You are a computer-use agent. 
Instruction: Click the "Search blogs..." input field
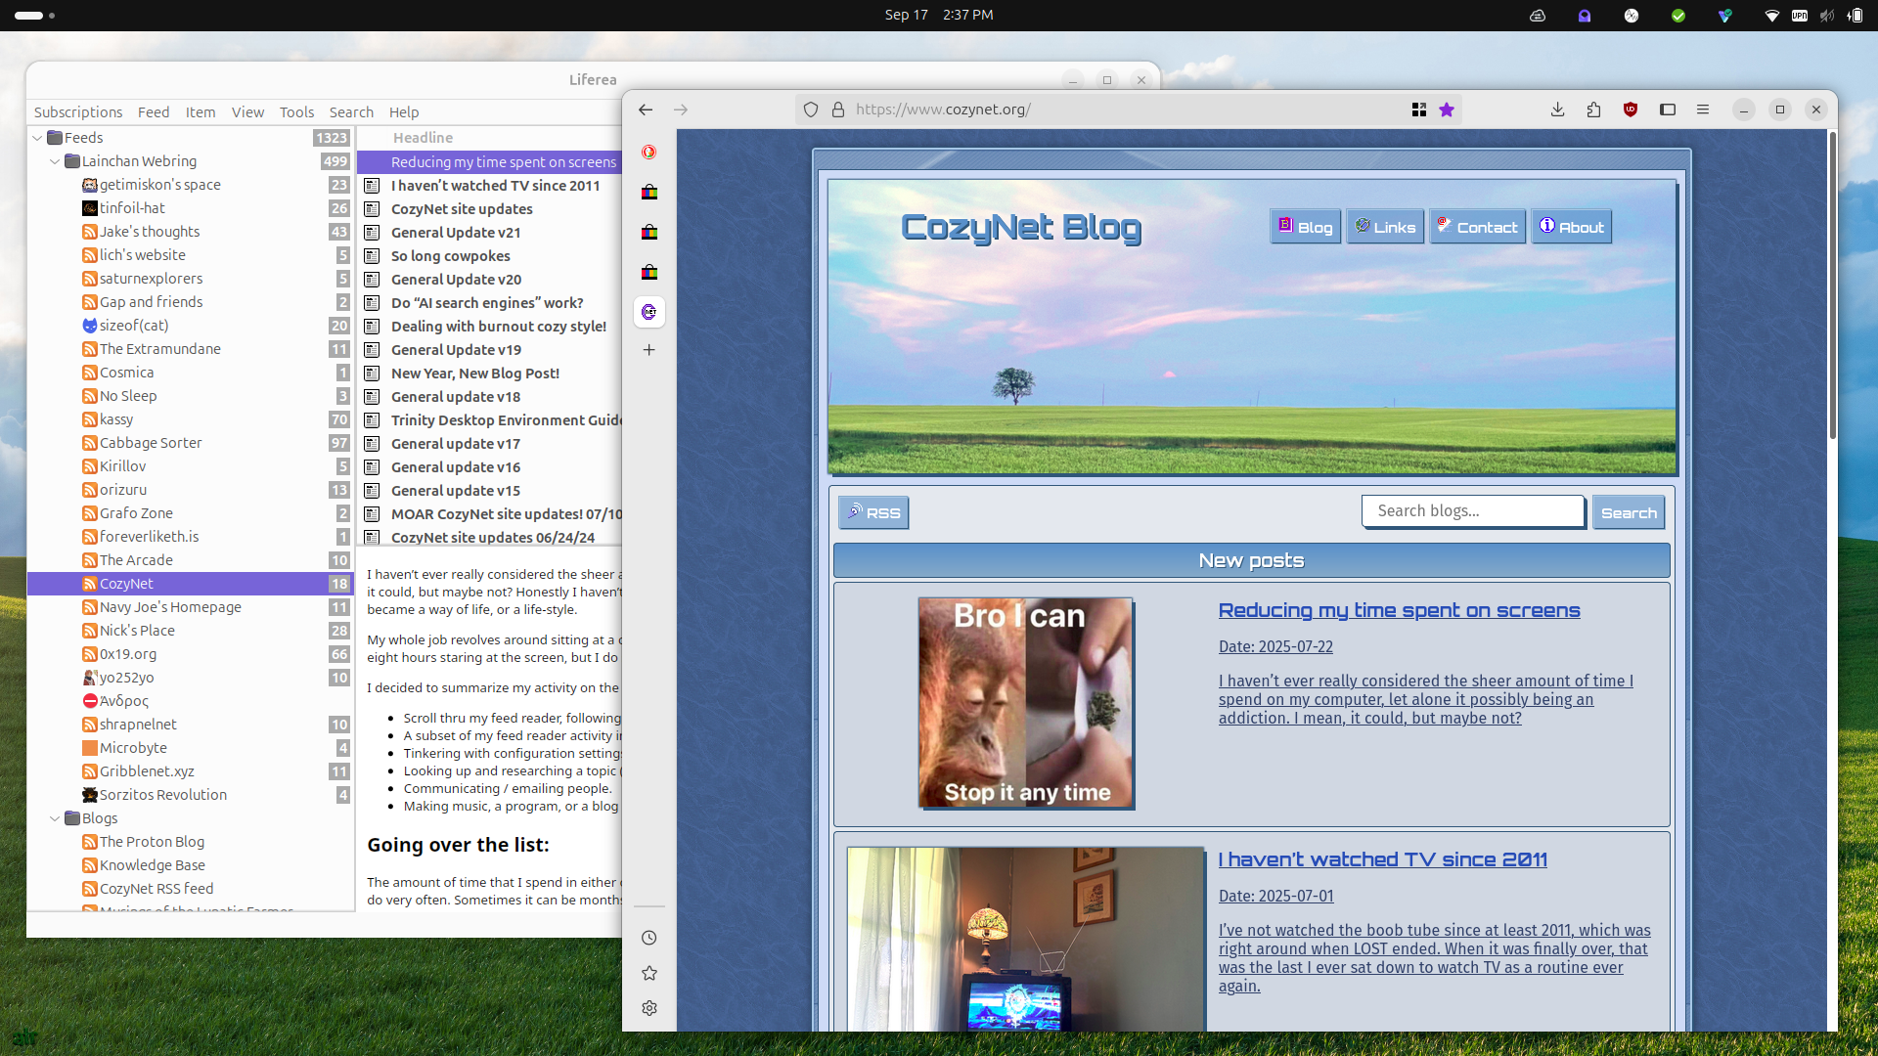pyautogui.click(x=1472, y=510)
